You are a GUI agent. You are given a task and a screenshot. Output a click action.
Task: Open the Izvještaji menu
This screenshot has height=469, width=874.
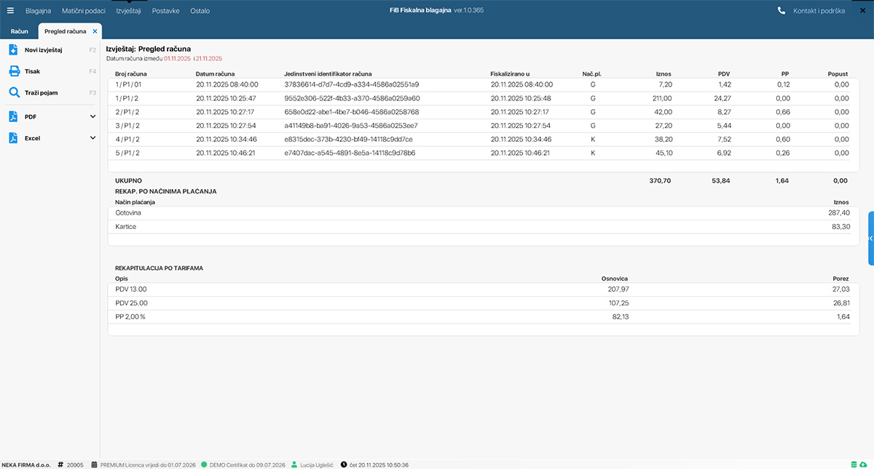click(x=128, y=11)
